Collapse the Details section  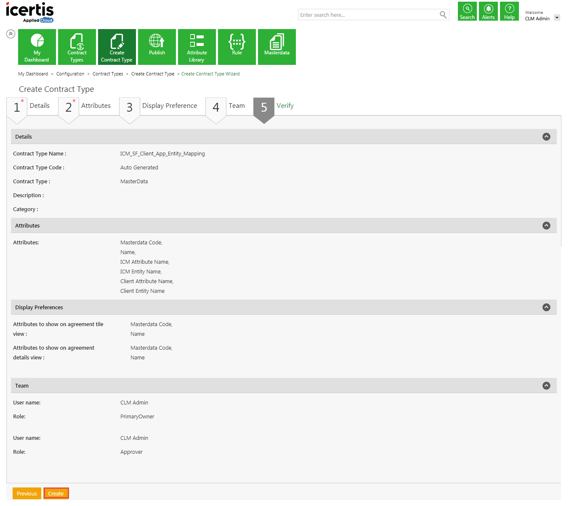coord(546,137)
